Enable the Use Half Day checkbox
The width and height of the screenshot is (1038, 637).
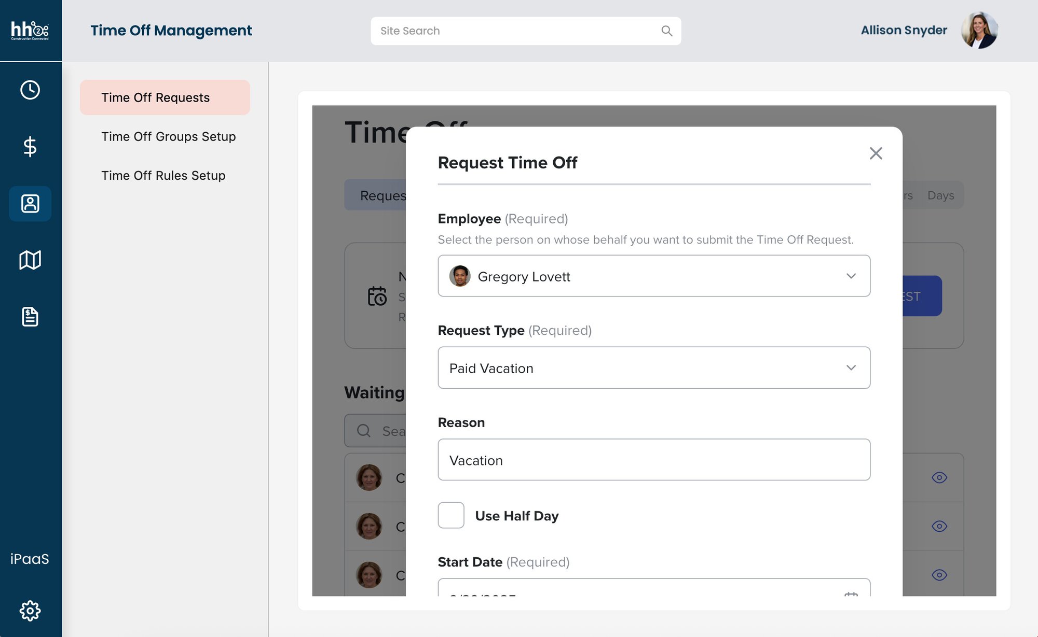(x=450, y=515)
